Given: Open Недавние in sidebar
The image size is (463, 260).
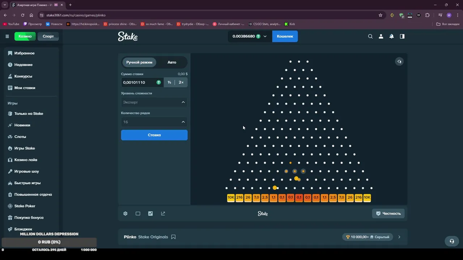Looking at the screenshot, I should coord(20,65).
